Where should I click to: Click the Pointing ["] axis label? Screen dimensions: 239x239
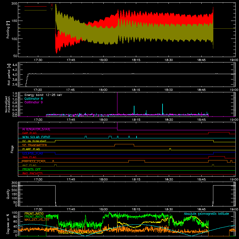(8, 30)
